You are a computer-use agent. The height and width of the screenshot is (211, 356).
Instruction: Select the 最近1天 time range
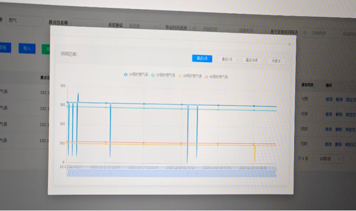202,58
